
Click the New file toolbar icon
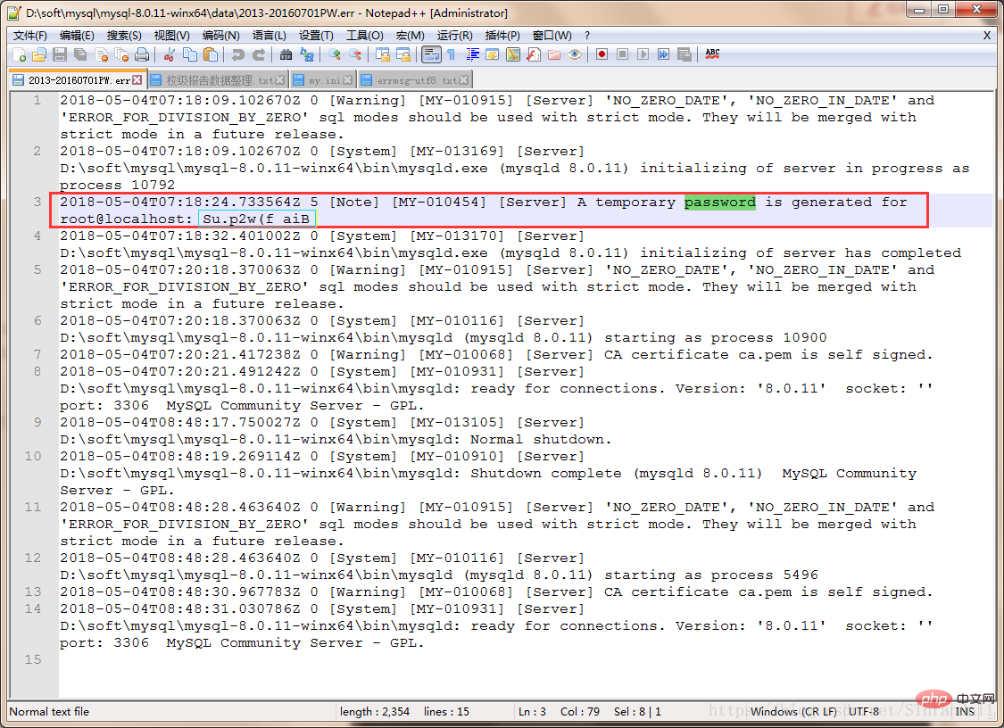tap(20, 55)
